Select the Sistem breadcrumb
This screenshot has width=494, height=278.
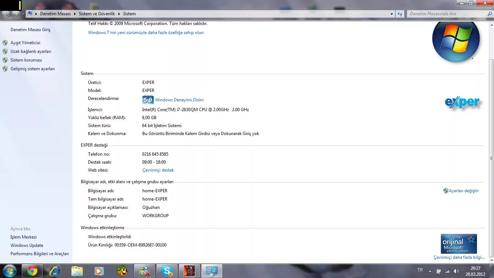point(129,14)
